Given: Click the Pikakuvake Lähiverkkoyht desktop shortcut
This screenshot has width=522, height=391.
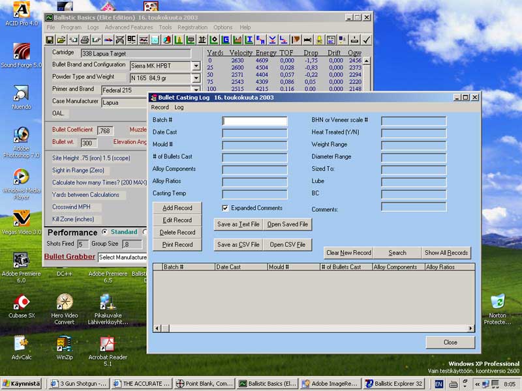Looking at the screenshot, I should click(108, 309).
